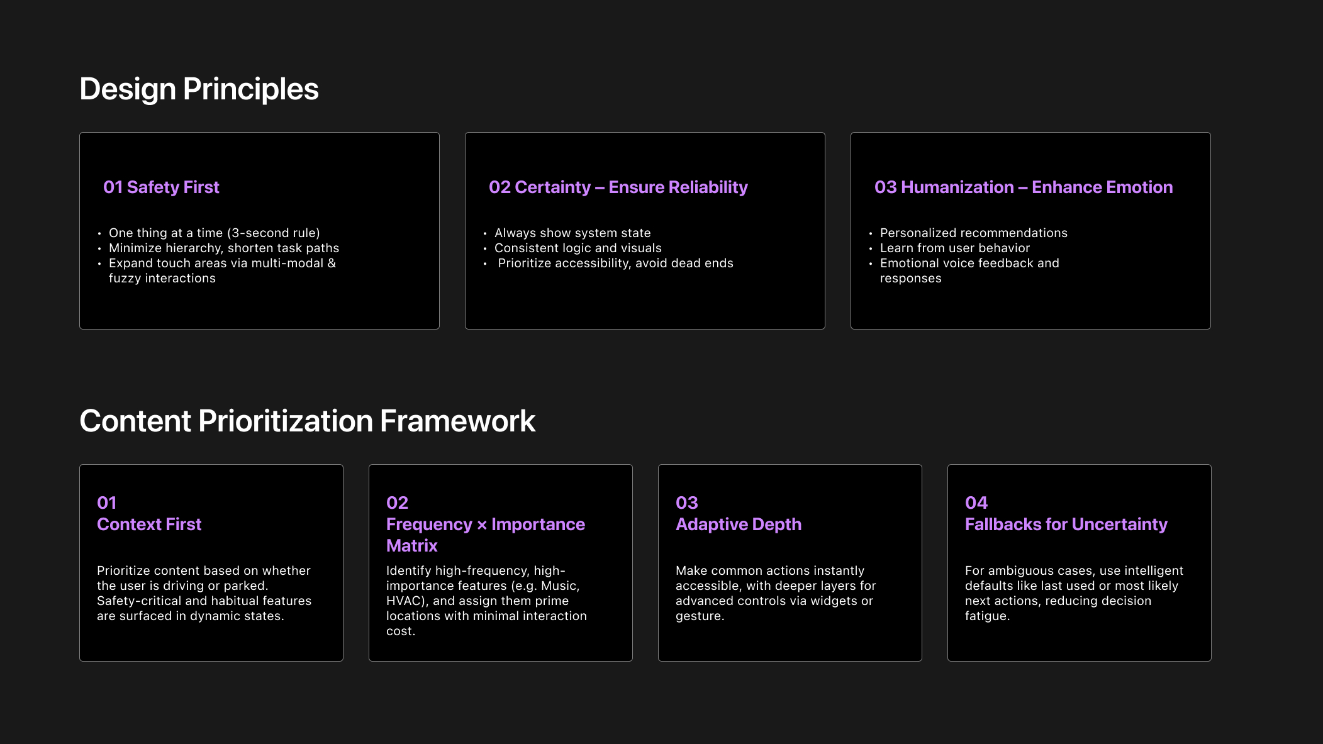Select the Adaptive Depth title text

738,524
